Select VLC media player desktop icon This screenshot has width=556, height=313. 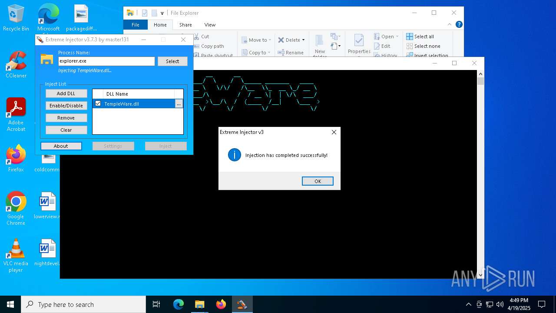[x=16, y=256]
